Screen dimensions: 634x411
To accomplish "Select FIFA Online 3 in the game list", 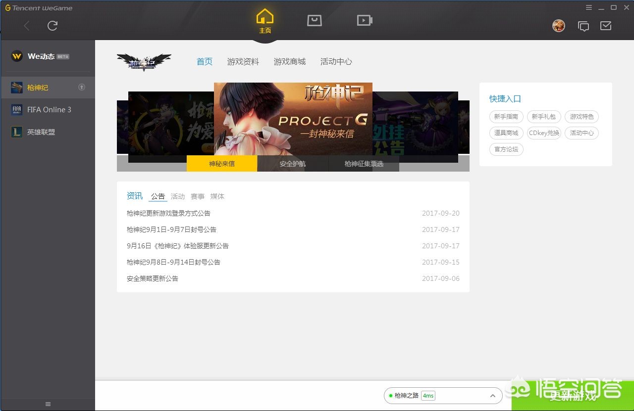I will 48,110.
